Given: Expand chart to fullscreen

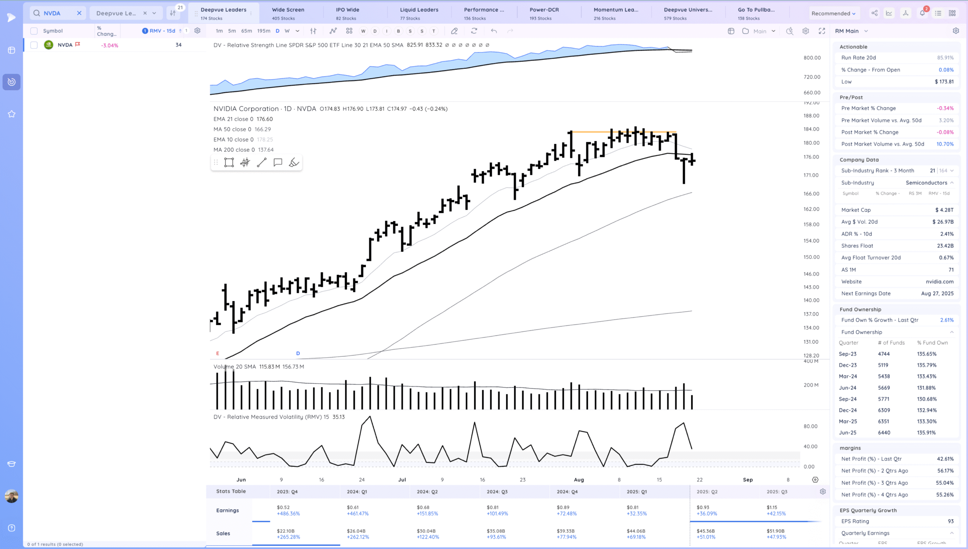Looking at the screenshot, I should coord(822,31).
